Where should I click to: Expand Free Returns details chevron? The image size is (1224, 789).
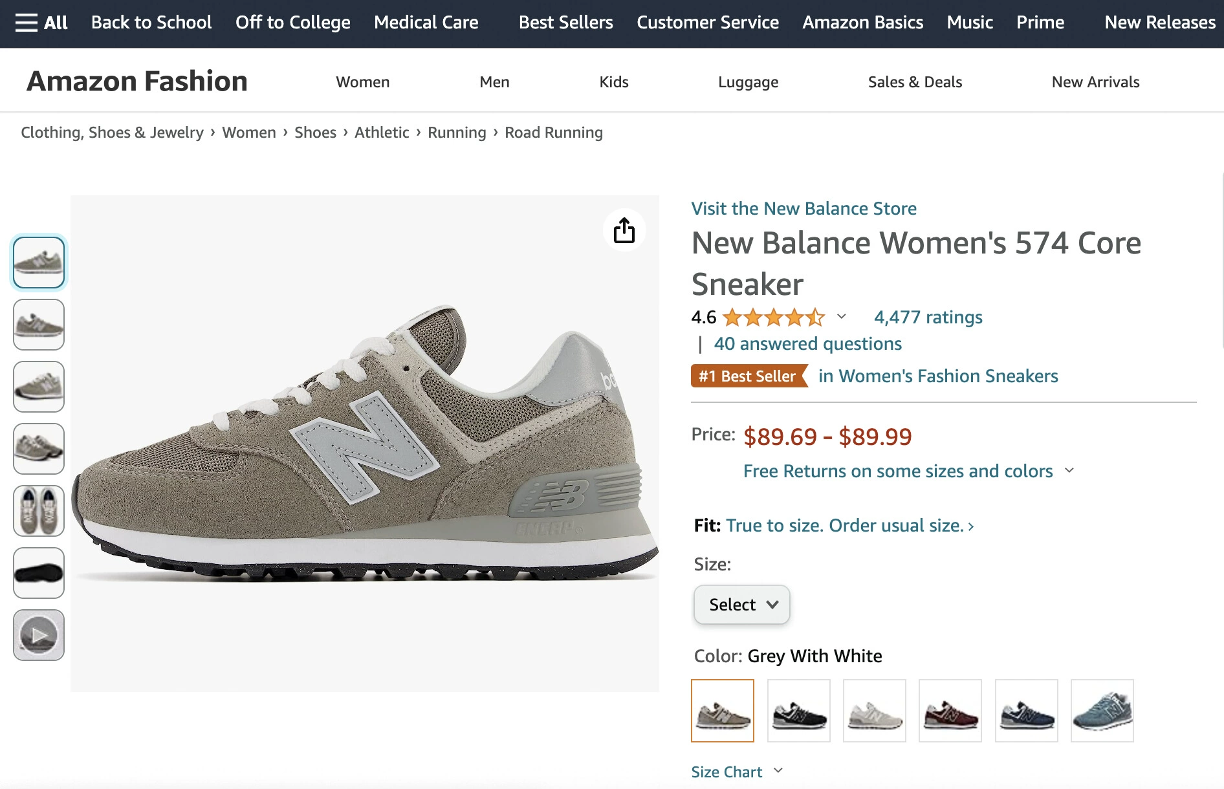(1069, 471)
